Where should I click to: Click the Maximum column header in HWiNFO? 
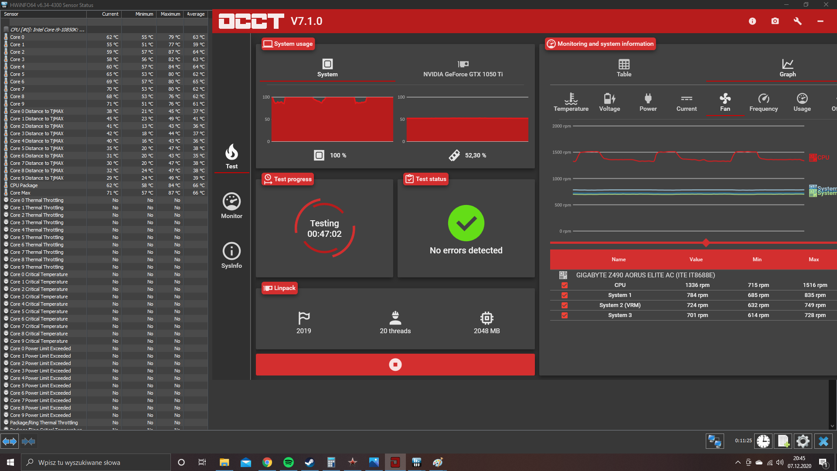(170, 14)
